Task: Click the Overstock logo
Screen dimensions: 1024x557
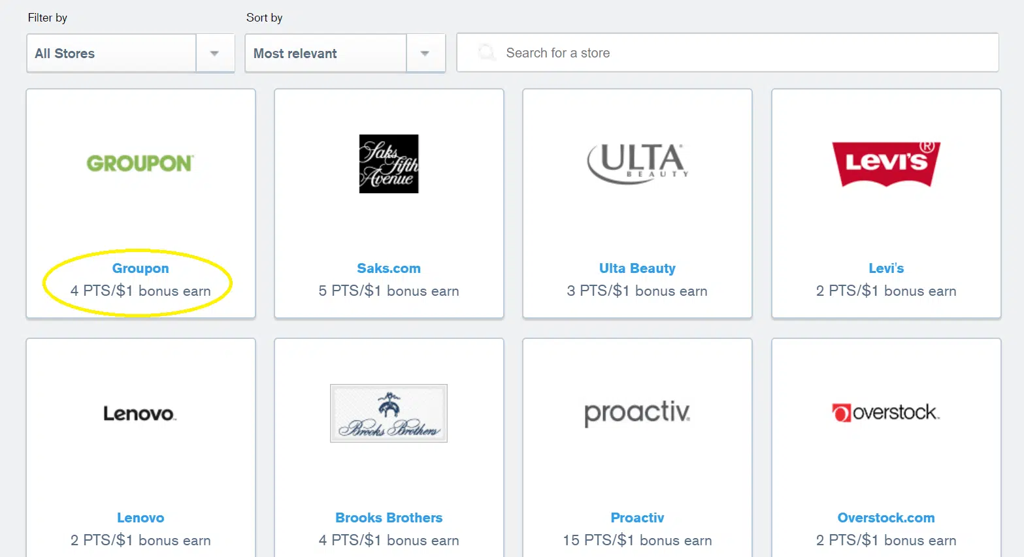Action: point(886,413)
